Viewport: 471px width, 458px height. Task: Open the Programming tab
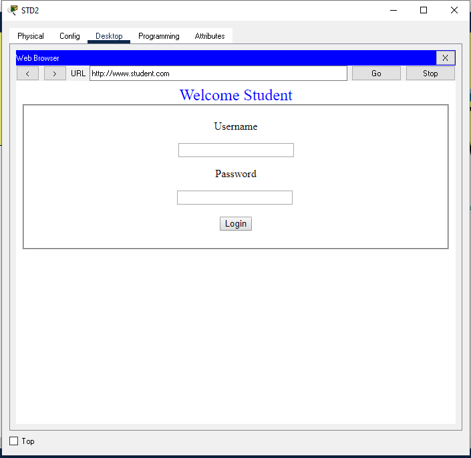[x=159, y=36]
